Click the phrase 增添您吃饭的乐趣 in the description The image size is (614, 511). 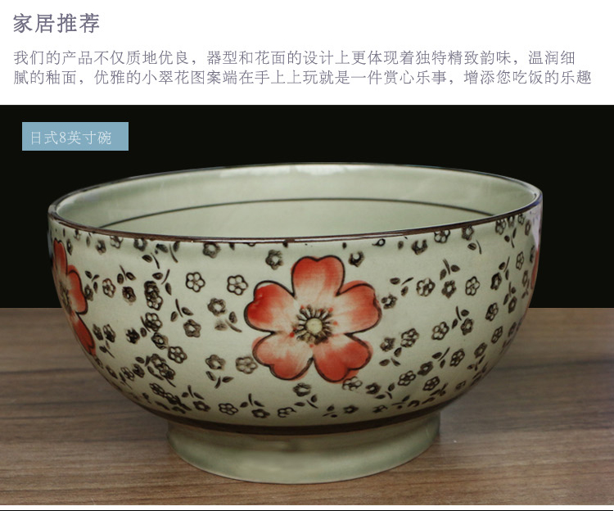point(527,78)
